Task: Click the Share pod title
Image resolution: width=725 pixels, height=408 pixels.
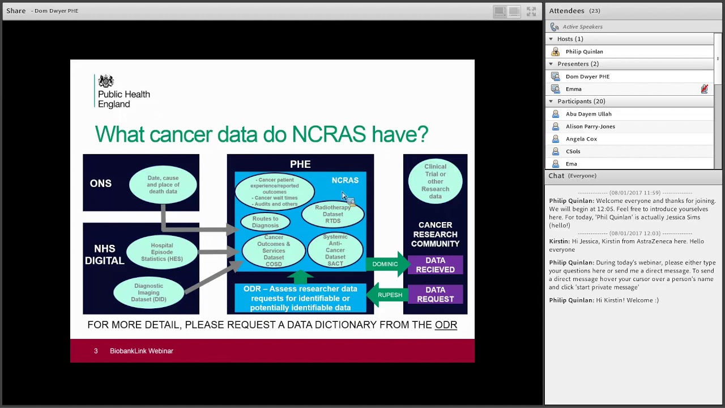Action: 16,11
